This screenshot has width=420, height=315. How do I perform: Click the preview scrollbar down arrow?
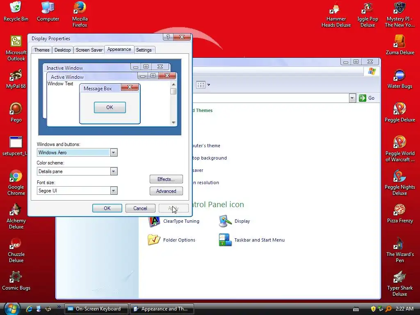pos(173,123)
